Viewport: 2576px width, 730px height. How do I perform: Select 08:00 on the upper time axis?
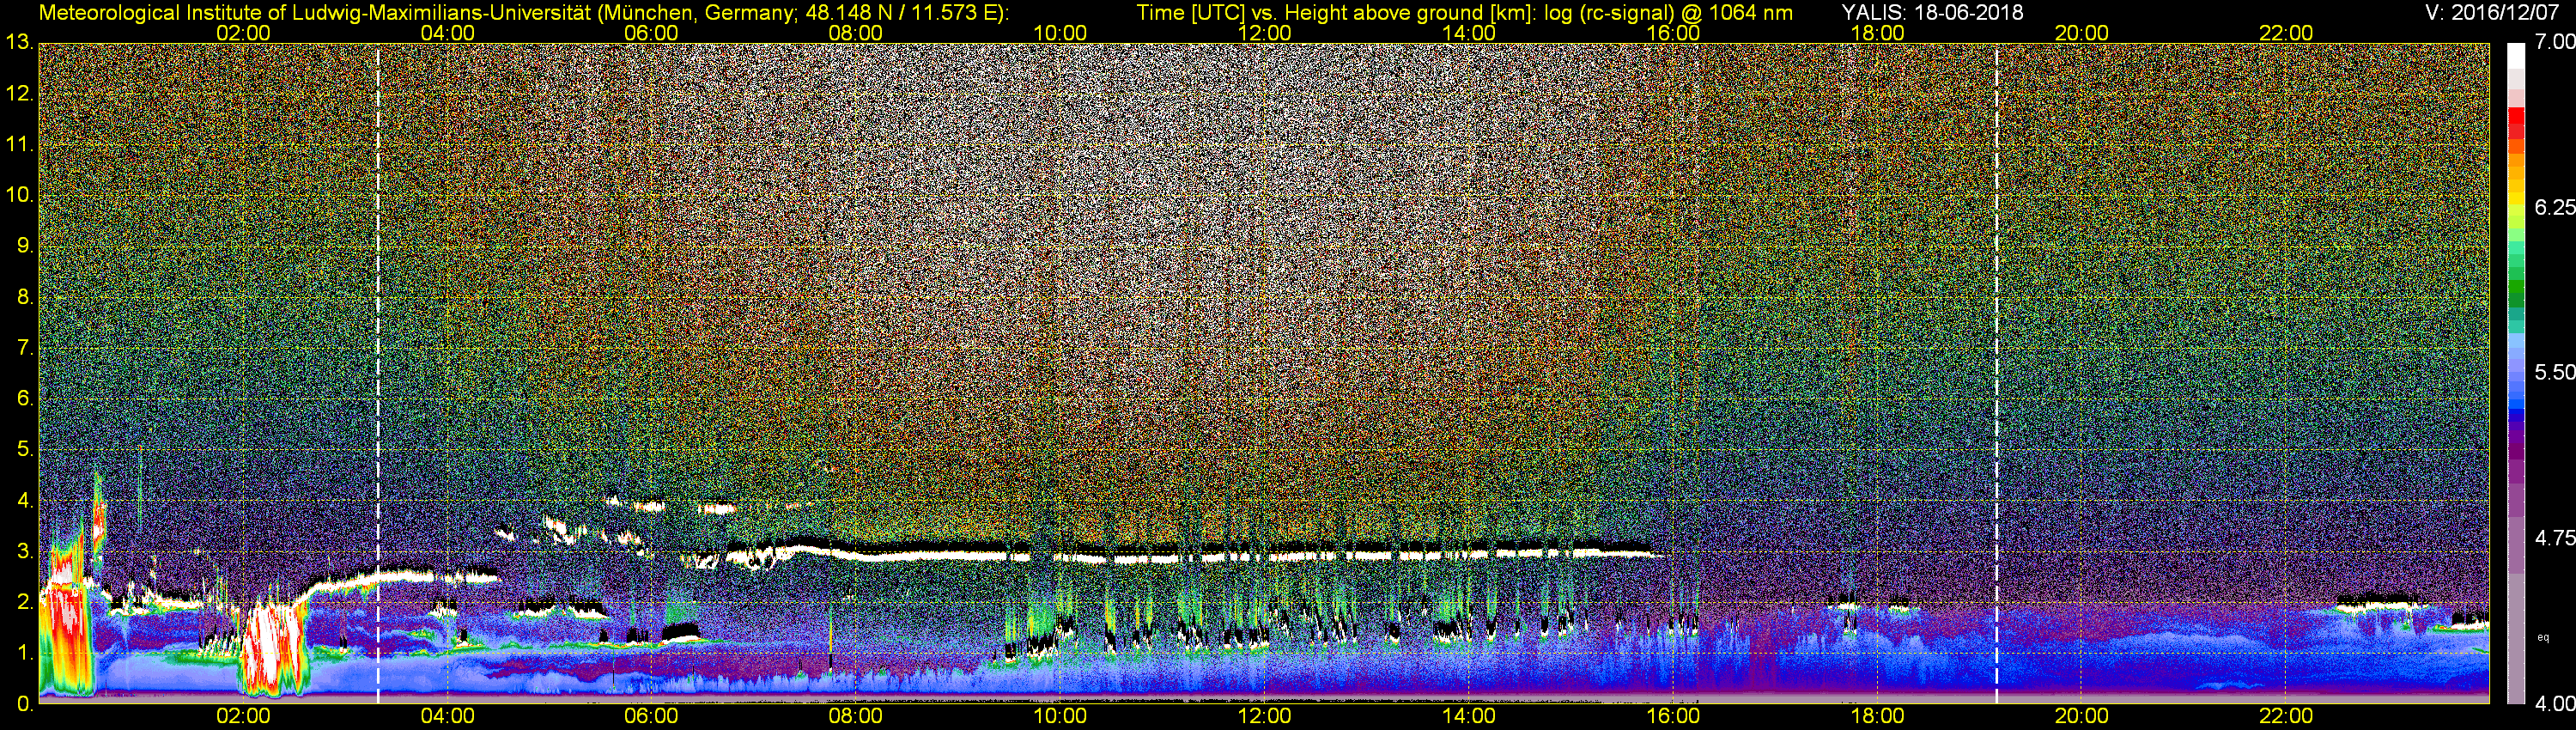[x=856, y=33]
